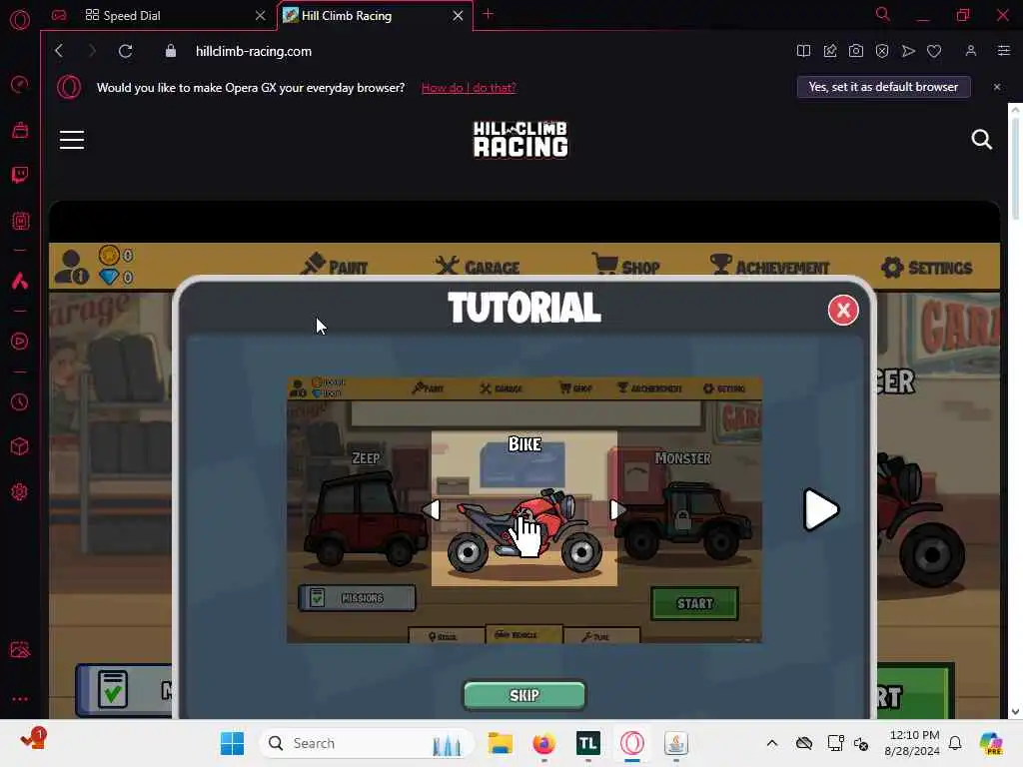Click the edit page pencil icon in the toolbar
The image size is (1023, 767).
point(830,51)
